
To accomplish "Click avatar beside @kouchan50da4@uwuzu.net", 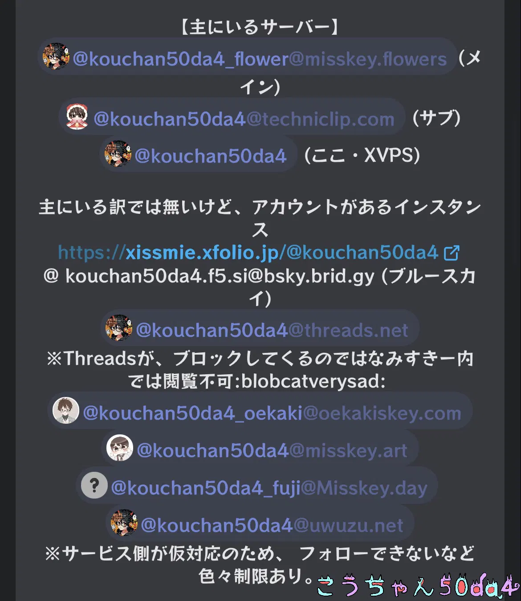I will (x=124, y=523).
